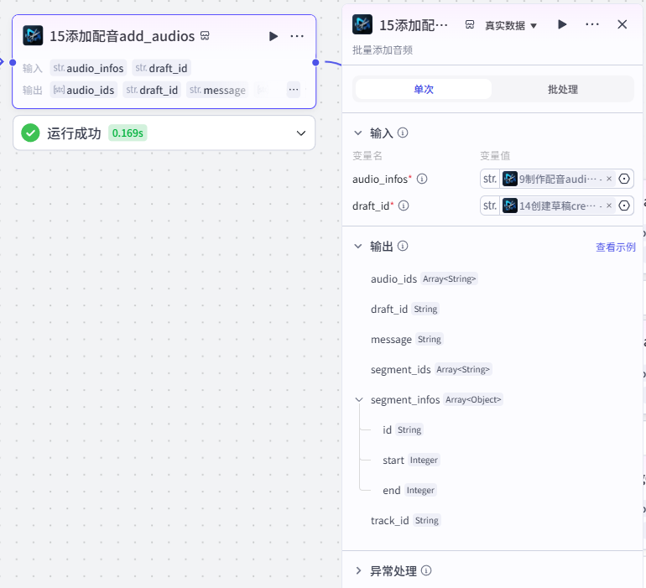Select the segment_ids output row

pos(431,369)
